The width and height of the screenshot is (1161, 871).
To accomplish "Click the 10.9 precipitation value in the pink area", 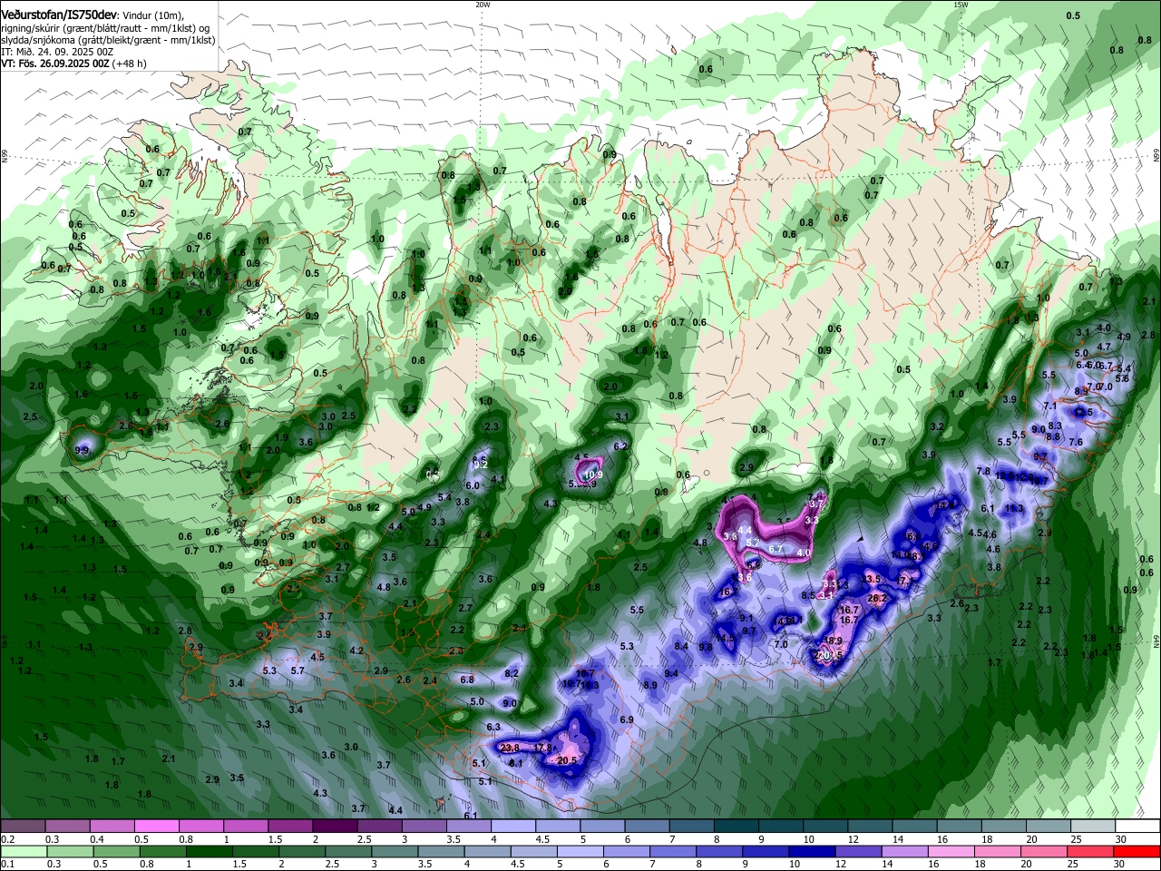I will (592, 475).
